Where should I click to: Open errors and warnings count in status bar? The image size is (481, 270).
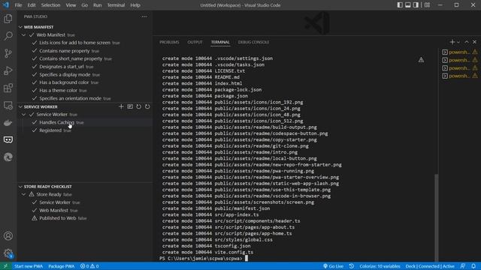pyautogui.click(x=89, y=266)
